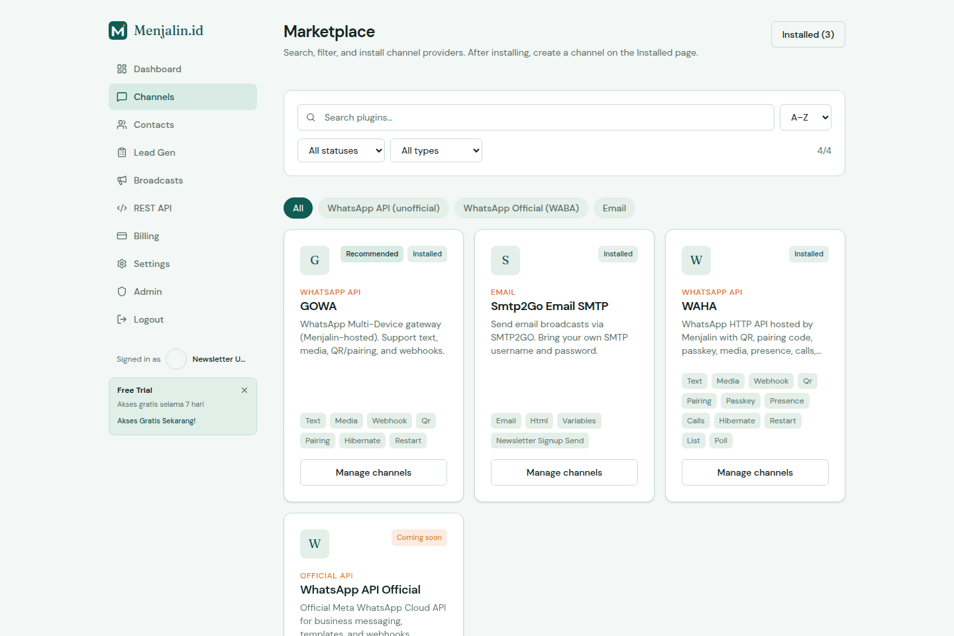Screen dimensions: 954x636
Task: Open the Installed (3) page
Action: [808, 34]
